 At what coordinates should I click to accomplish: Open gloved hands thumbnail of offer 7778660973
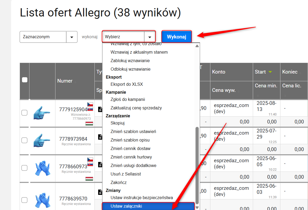pyautogui.click(x=43, y=168)
